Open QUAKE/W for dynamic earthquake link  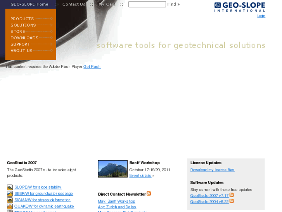click(44, 206)
